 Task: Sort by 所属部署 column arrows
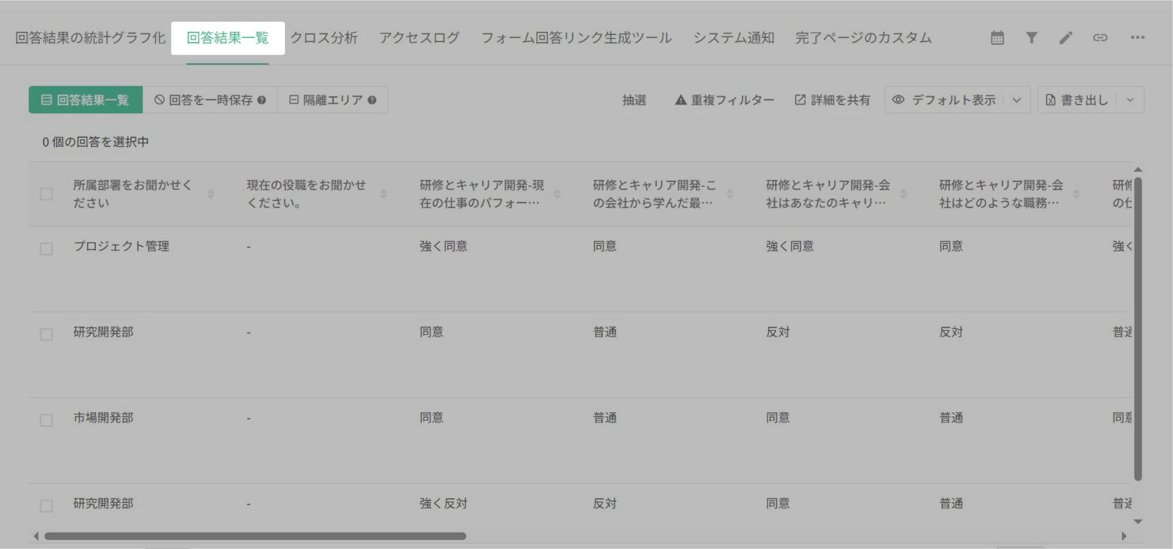(x=211, y=194)
